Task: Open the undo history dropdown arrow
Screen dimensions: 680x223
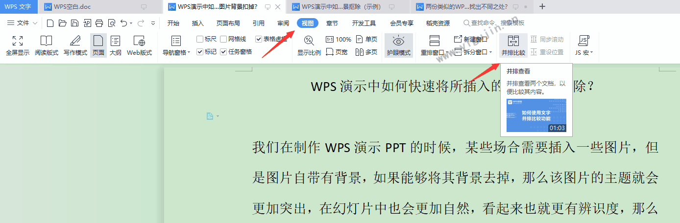Action: (131, 23)
